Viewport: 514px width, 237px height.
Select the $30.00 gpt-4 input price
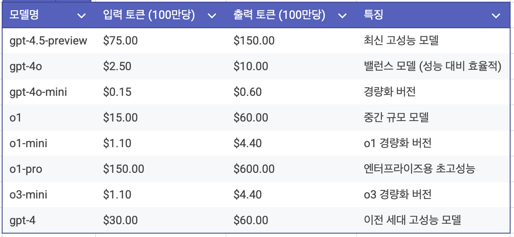pyautogui.click(x=121, y=220)
